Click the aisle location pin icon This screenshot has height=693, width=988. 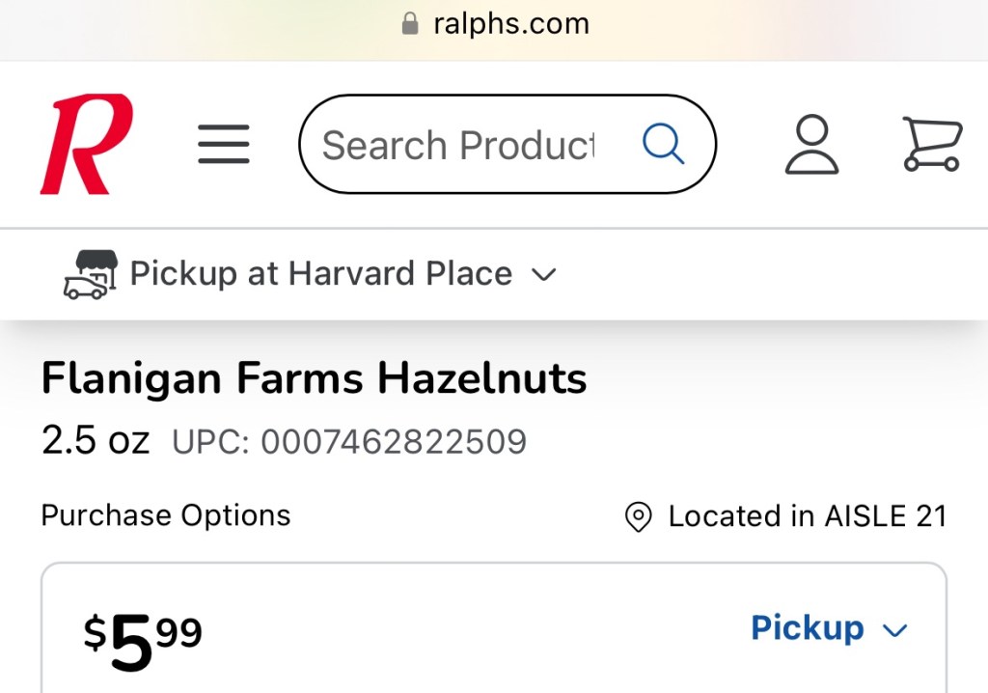639,516
